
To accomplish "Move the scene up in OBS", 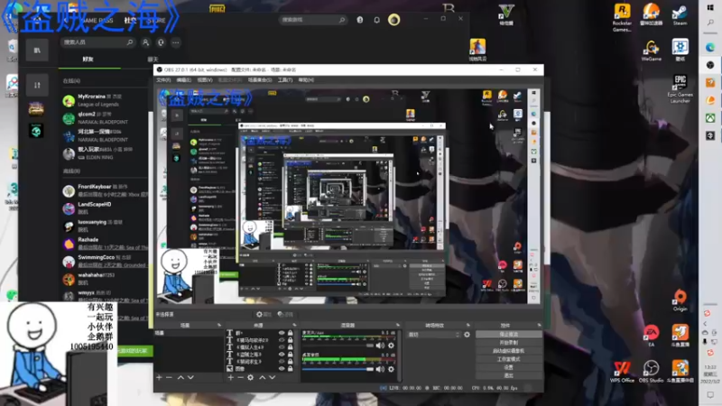I will coord(180,377).
